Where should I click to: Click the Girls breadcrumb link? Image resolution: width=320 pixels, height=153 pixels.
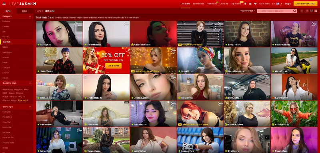(x=39, y=11)
